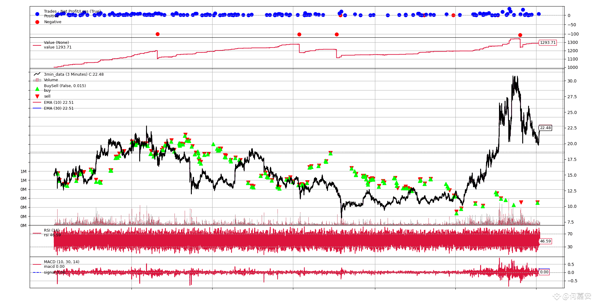
Task: Click the 'MACD (10, 30, 14)' legend label
Action: (x=62, y=262)
